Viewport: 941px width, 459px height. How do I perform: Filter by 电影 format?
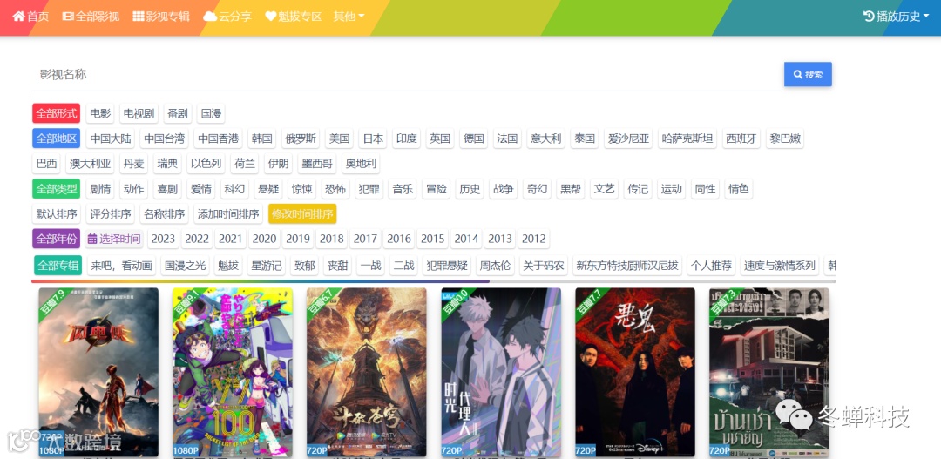pos(100,113)
